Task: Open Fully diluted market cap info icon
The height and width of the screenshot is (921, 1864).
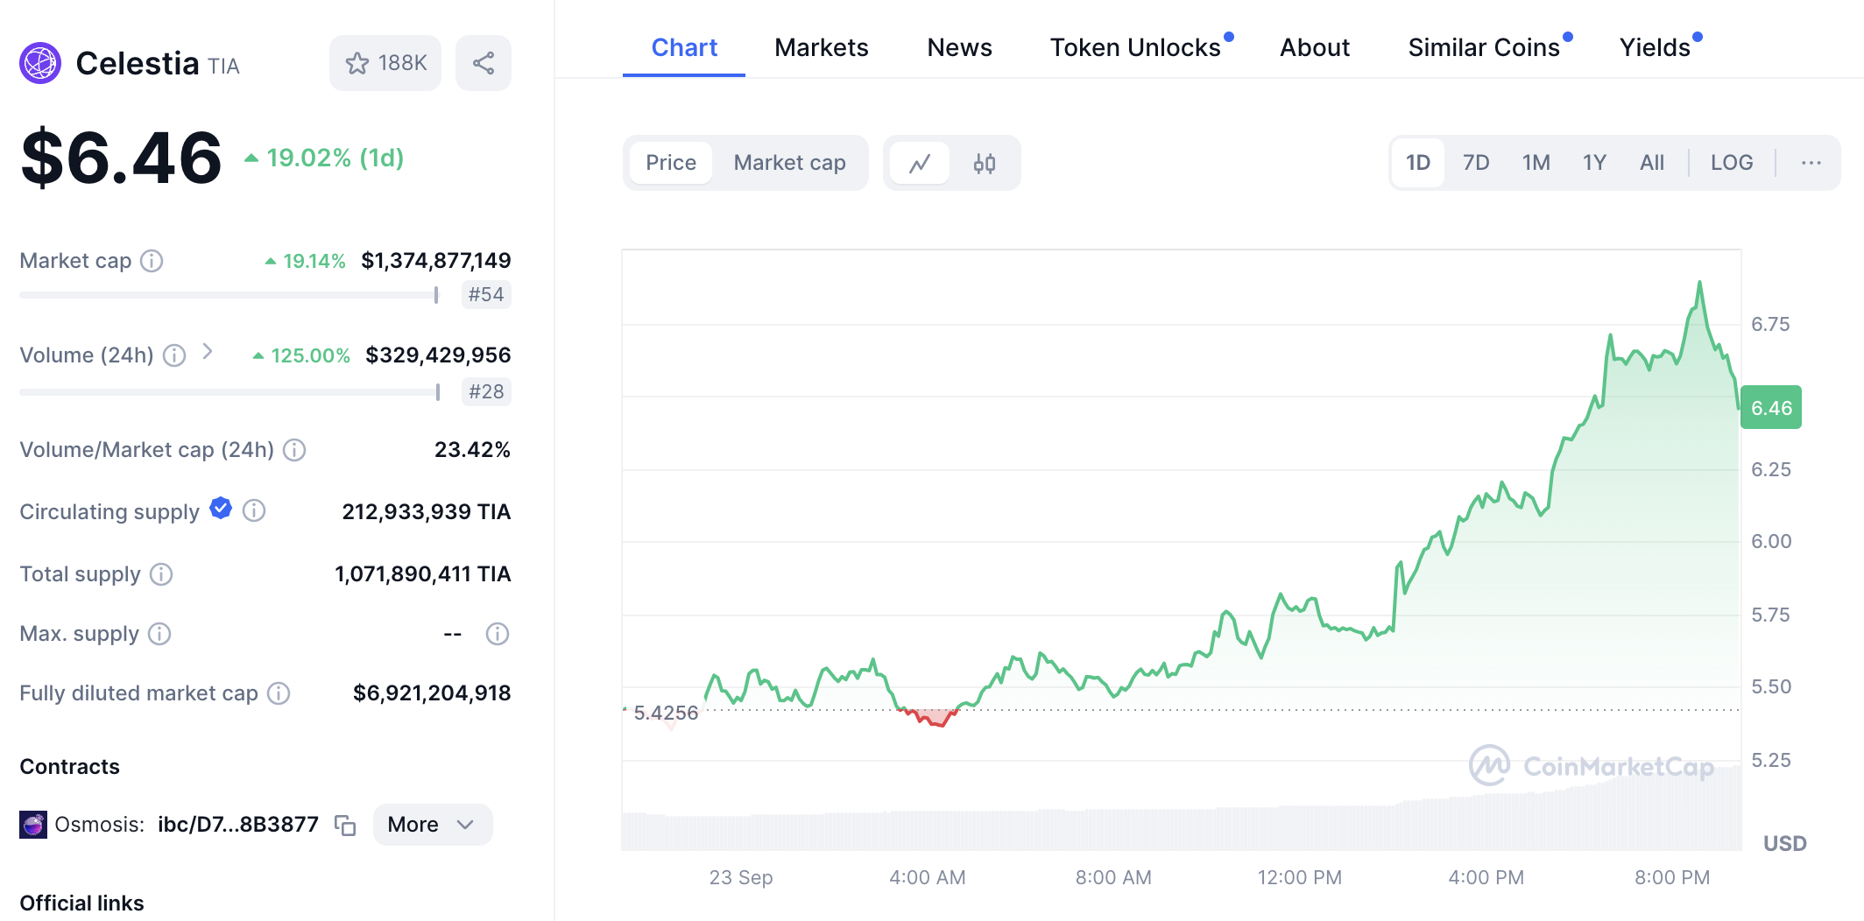Action: pyautogui.click(x=279, y=693)
